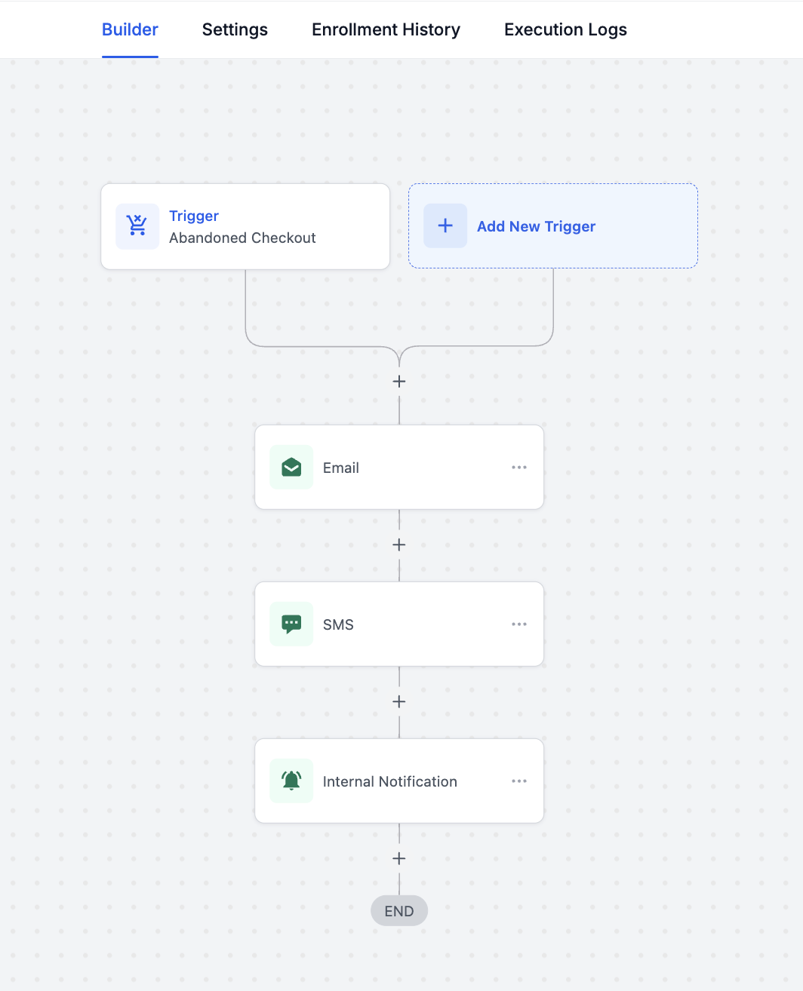Click the Abandoned Checkout text
The image size is (803, 991).
point(242,238)
